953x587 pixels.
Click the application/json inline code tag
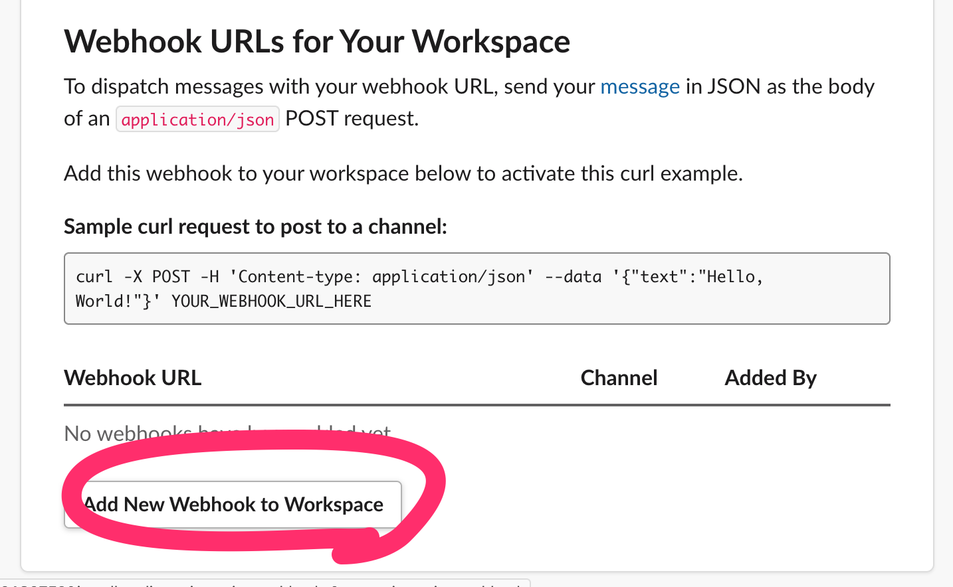click(197, 120)
